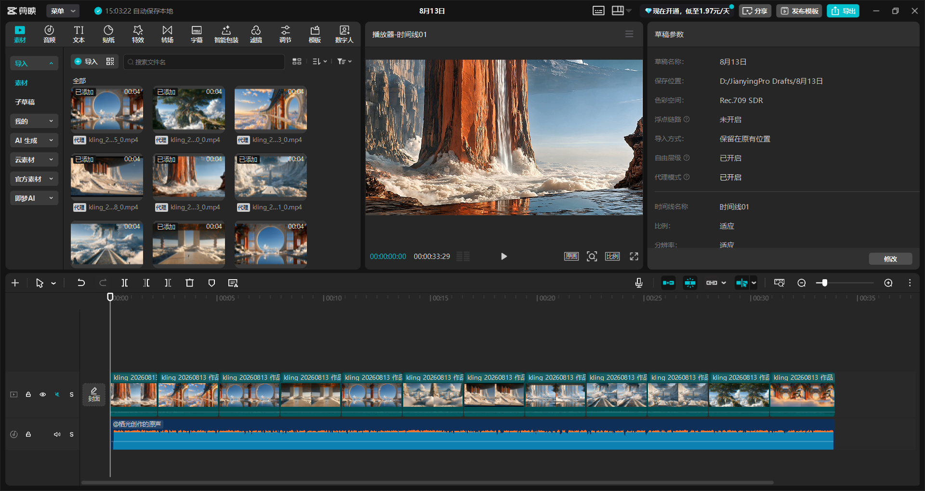The height and width of the screenshot is (491, 925).
Task: Open the media filter dropdown
Action: (x=344, y=62)
